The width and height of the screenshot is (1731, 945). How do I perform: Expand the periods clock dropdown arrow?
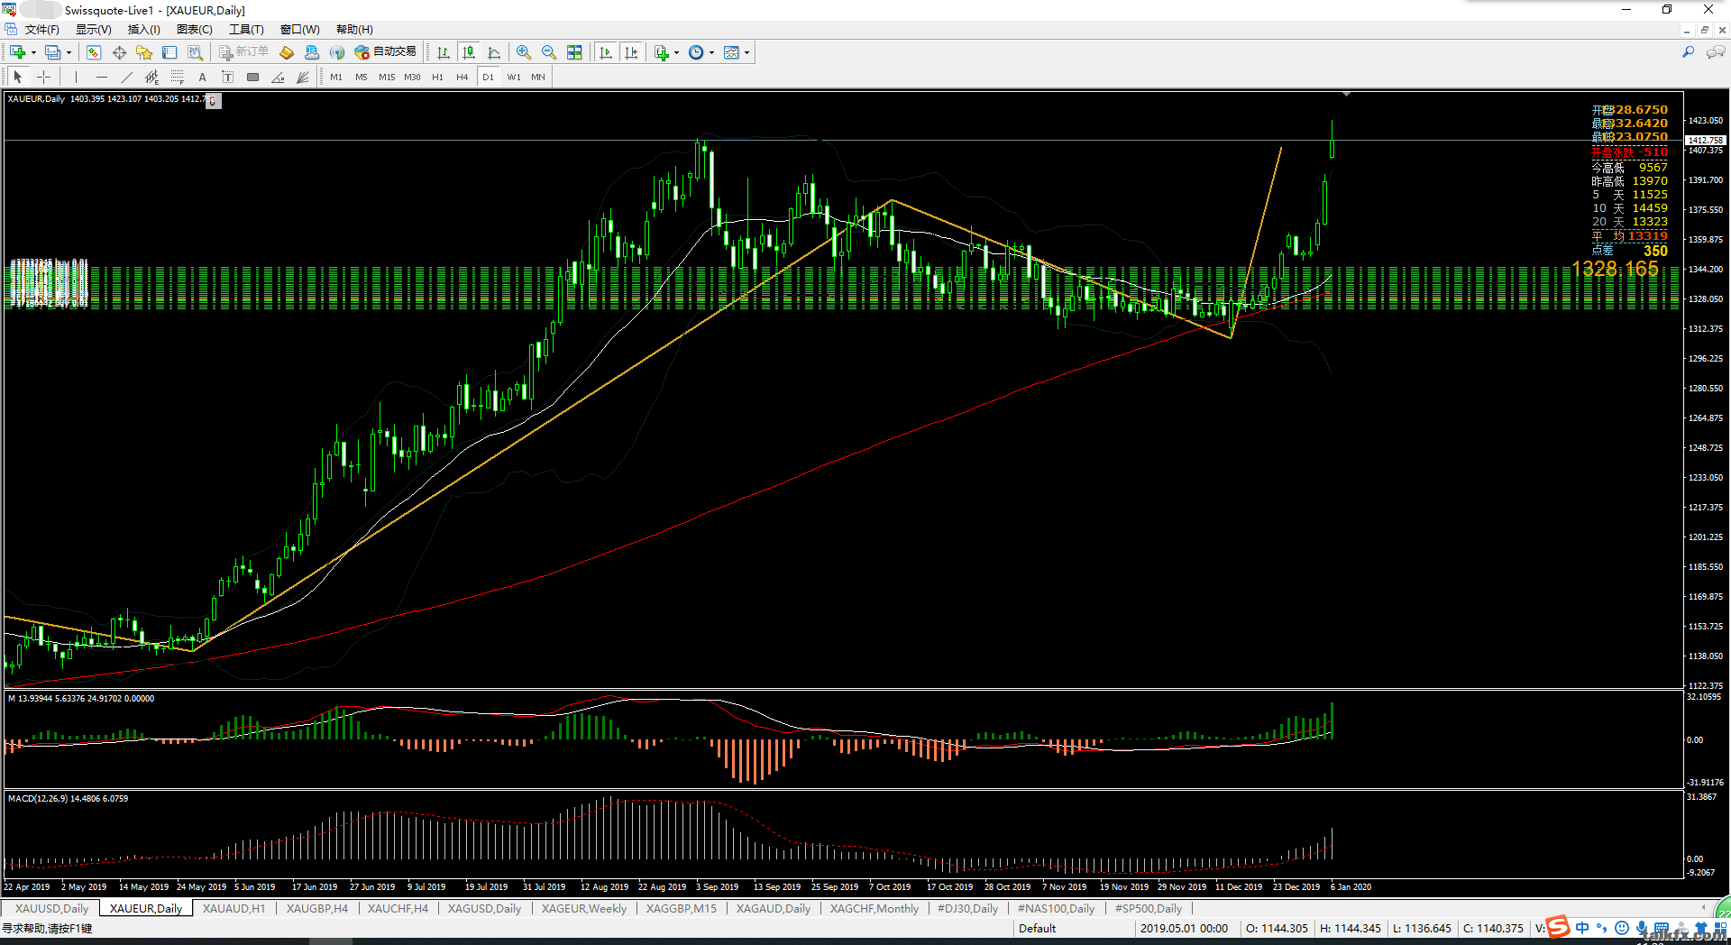point(711,52)
